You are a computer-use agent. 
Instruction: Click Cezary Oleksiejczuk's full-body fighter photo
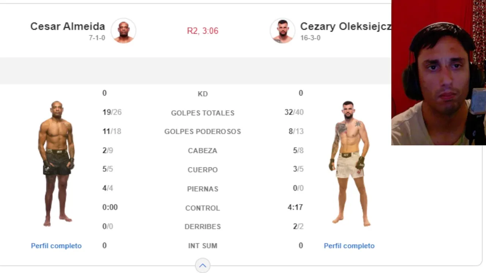pyautogui.click(x=349, y=163)
